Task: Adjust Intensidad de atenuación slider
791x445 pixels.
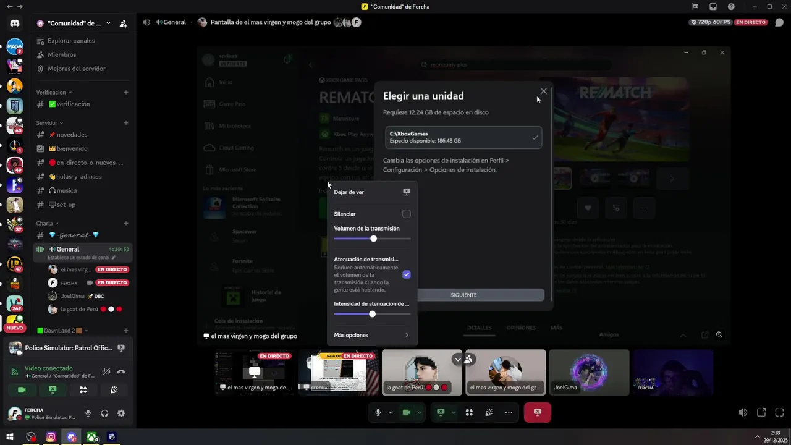Action: click(372, 314)
